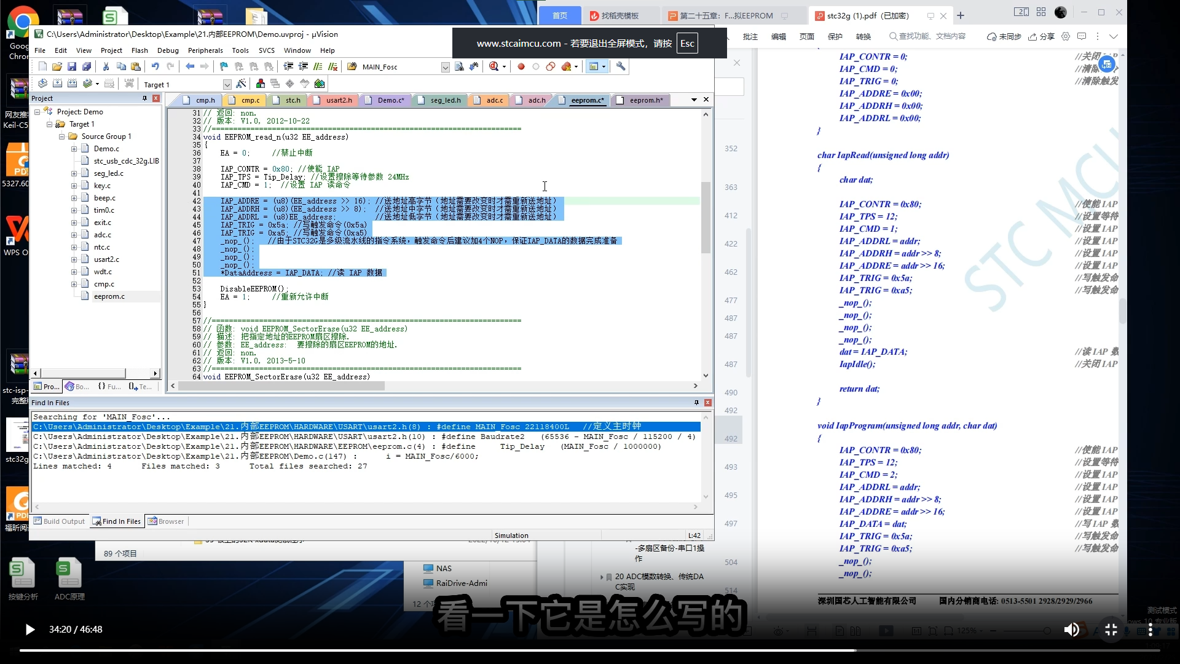Expand the seg_led.c tree node
The image size is (1180, 664).
[74, 173]
